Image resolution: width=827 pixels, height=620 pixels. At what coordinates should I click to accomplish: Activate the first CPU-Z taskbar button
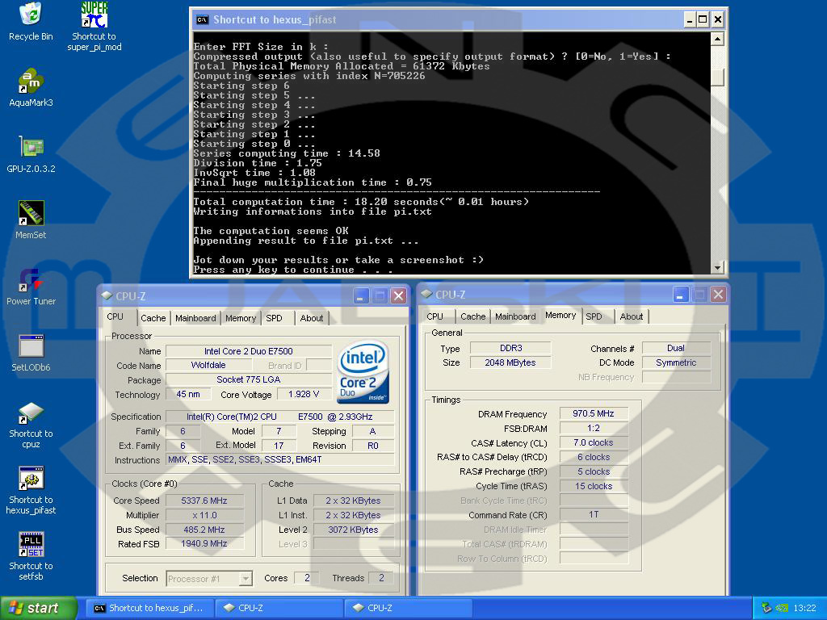coord(279,608)
